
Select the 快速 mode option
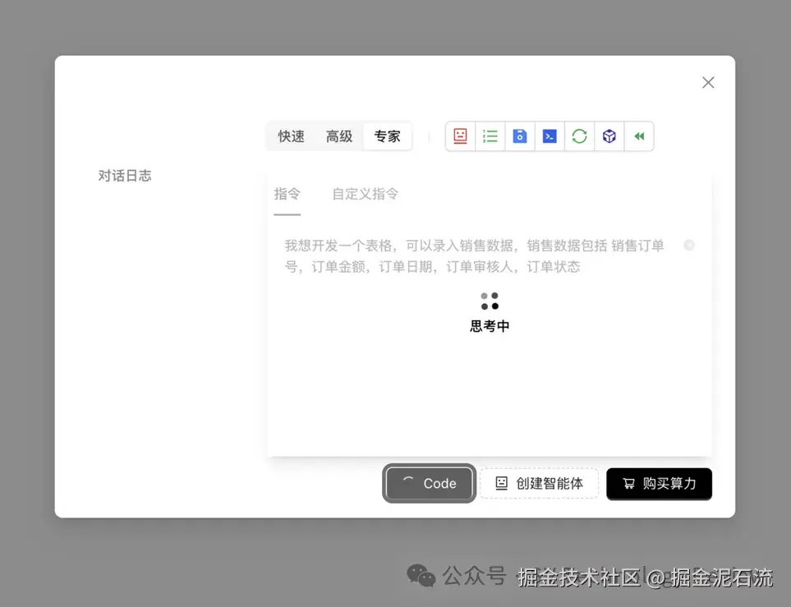click(291, 136)
